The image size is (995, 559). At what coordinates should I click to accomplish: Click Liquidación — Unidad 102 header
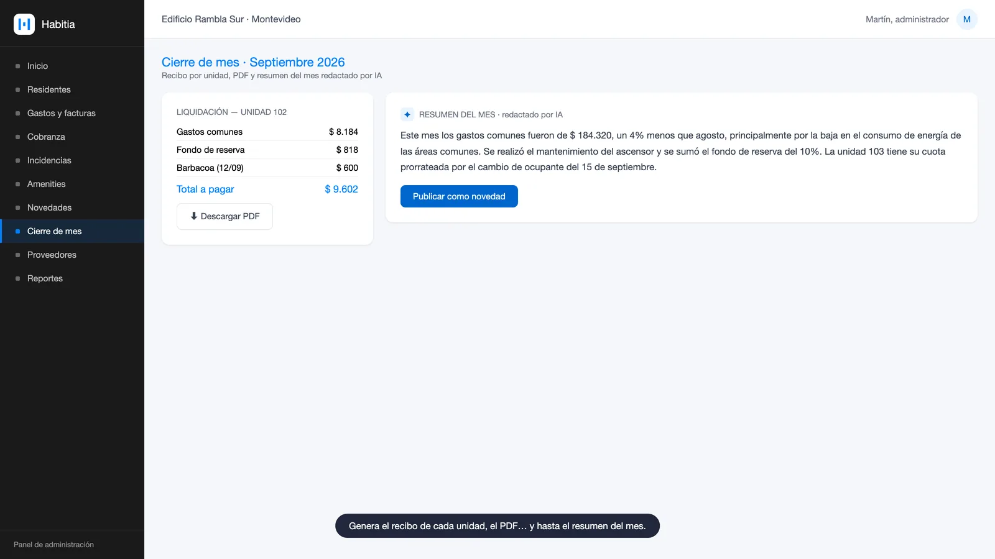click(x=231, y=112)
